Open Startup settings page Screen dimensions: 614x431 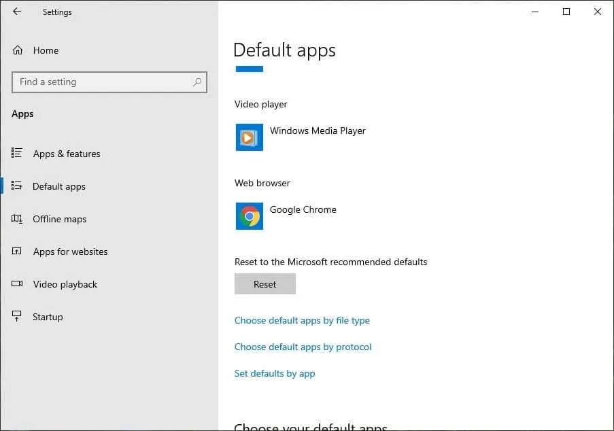pyautogui.click(x=48, y=317)
